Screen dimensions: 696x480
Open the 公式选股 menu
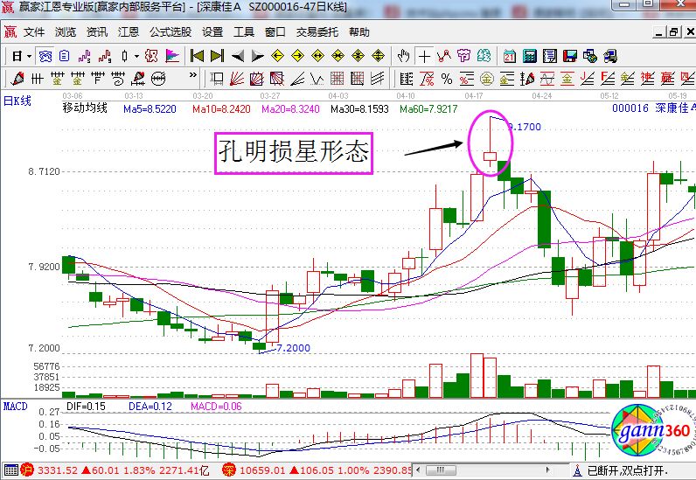tap(170, 31)
